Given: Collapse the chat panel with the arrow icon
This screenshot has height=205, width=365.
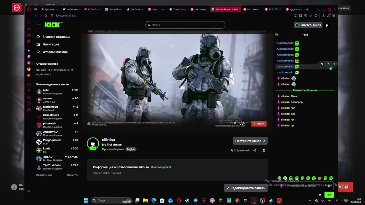Looking at the screenshot, I should pyautogui.click(x=277, y=35).
